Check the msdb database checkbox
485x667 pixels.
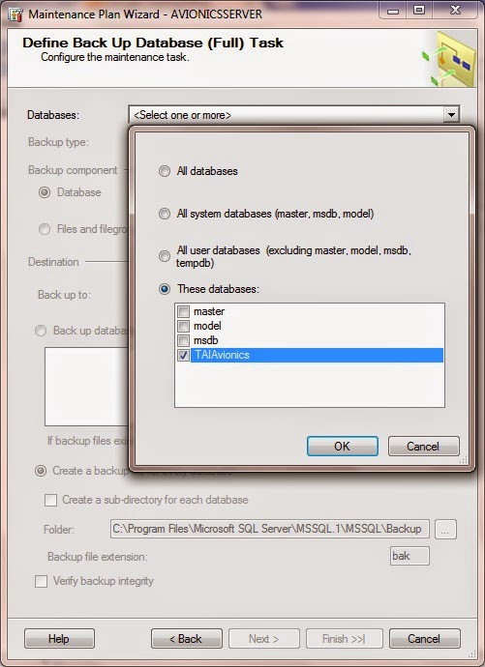coord(184,340)
